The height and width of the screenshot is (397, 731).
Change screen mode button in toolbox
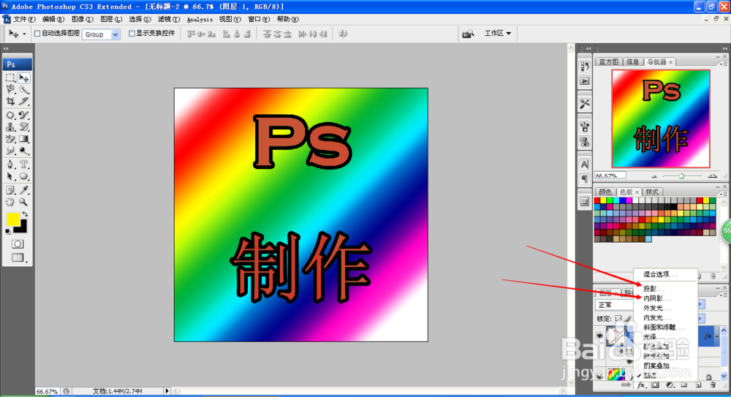tap(18, 257)
